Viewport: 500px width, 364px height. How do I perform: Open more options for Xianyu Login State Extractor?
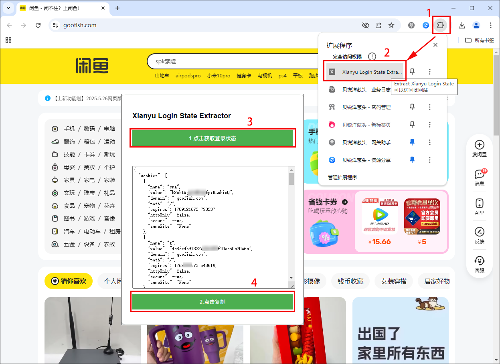[430, 72]
